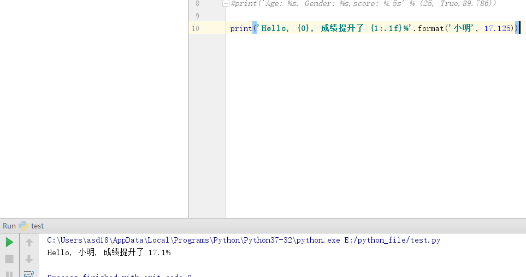Select the test run configuration tab

point(32,226)
